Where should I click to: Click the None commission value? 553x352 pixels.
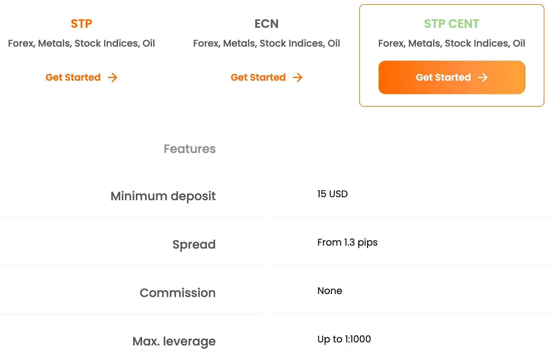[330, 291]
